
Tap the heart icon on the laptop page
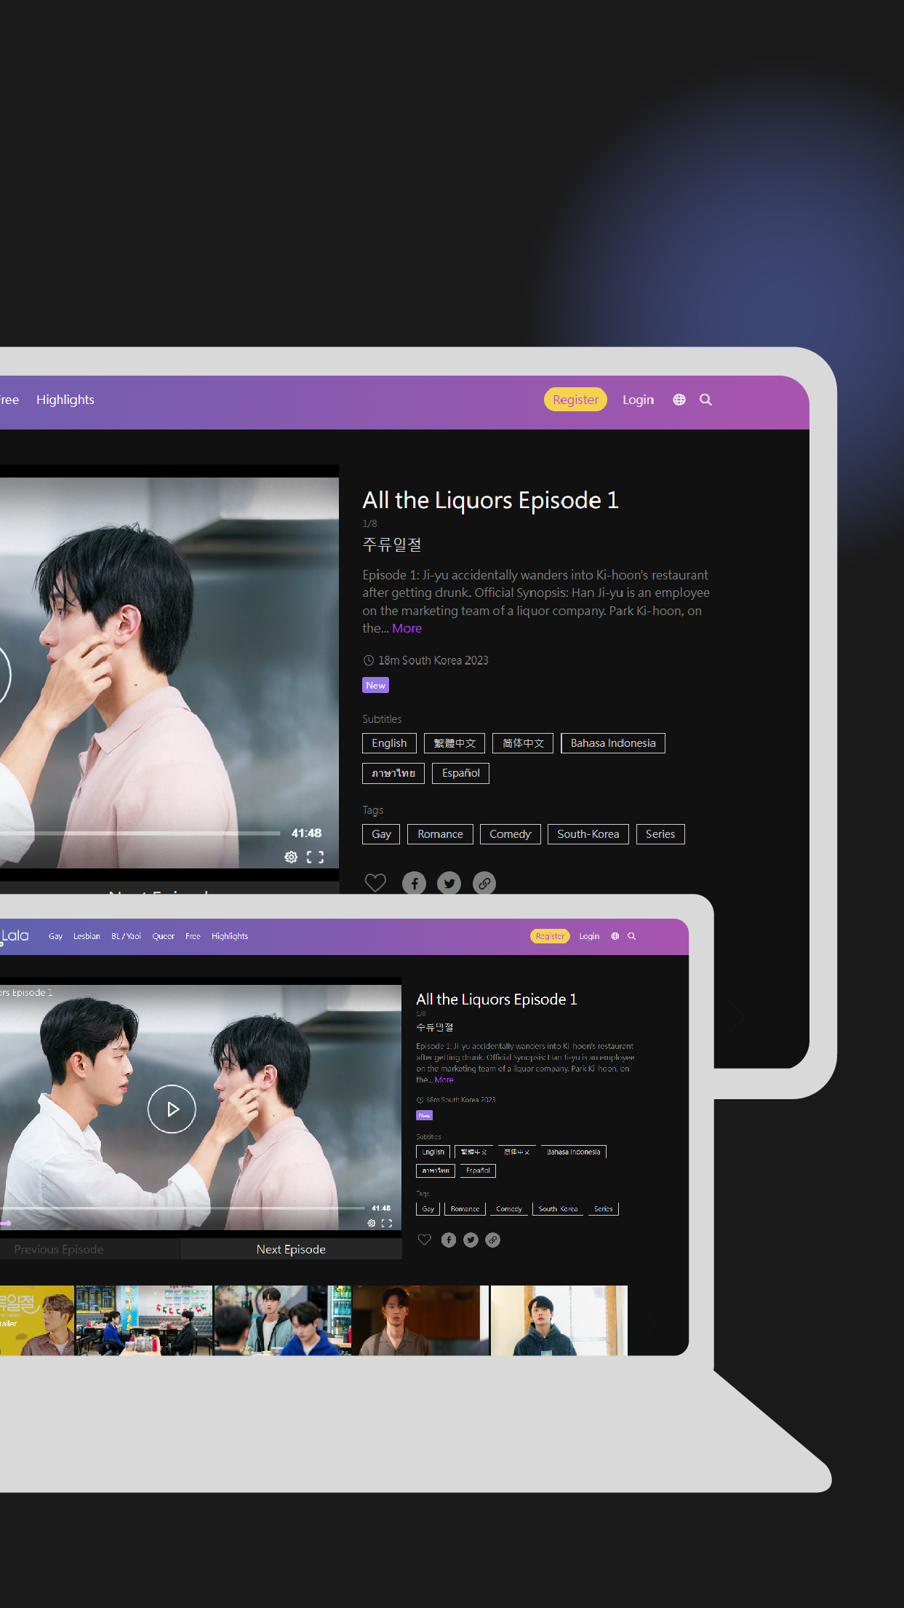[x=425, y=1240]
